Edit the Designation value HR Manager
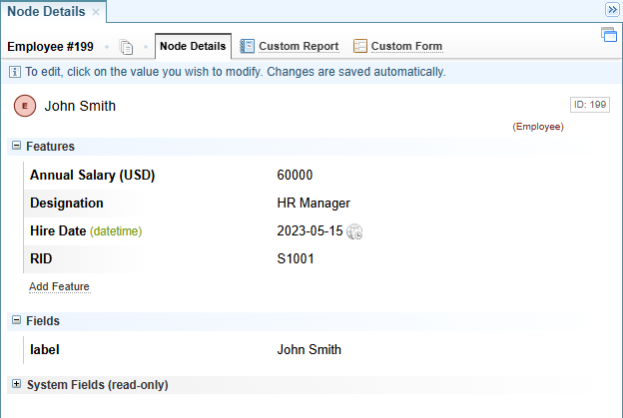 [x=312, y=203]
